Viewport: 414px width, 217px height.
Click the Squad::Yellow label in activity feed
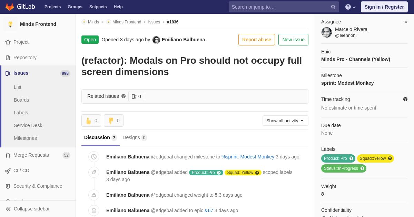click(x=243, y=173)
